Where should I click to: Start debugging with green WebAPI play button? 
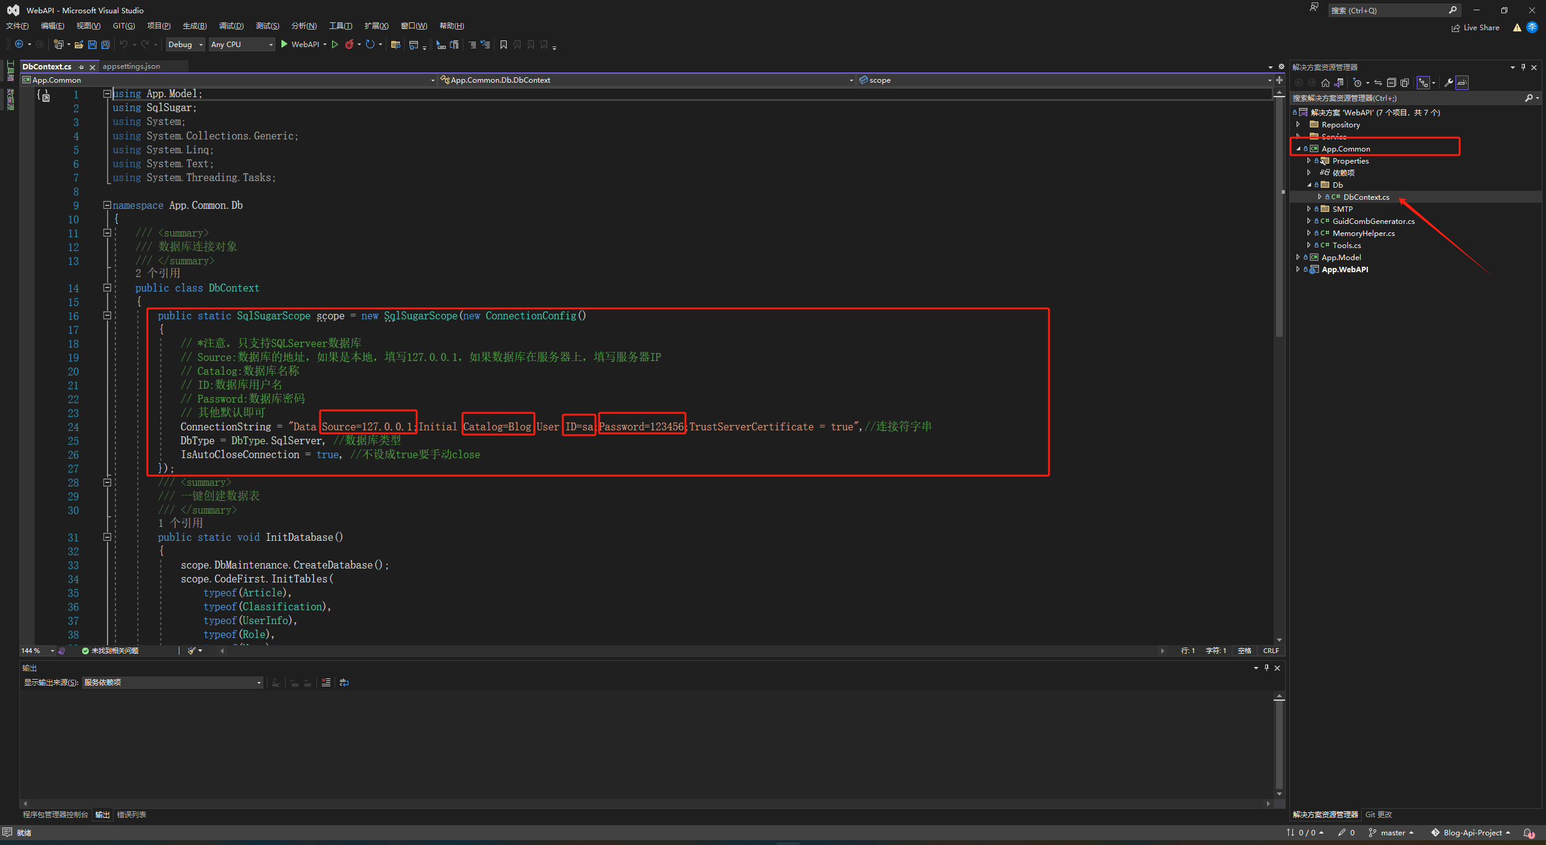[x=300, y=44]
